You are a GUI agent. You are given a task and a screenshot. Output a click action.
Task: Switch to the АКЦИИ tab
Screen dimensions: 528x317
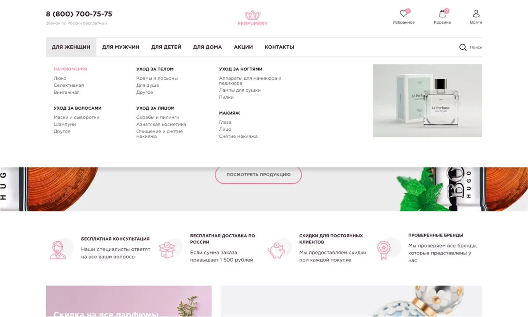243,47
